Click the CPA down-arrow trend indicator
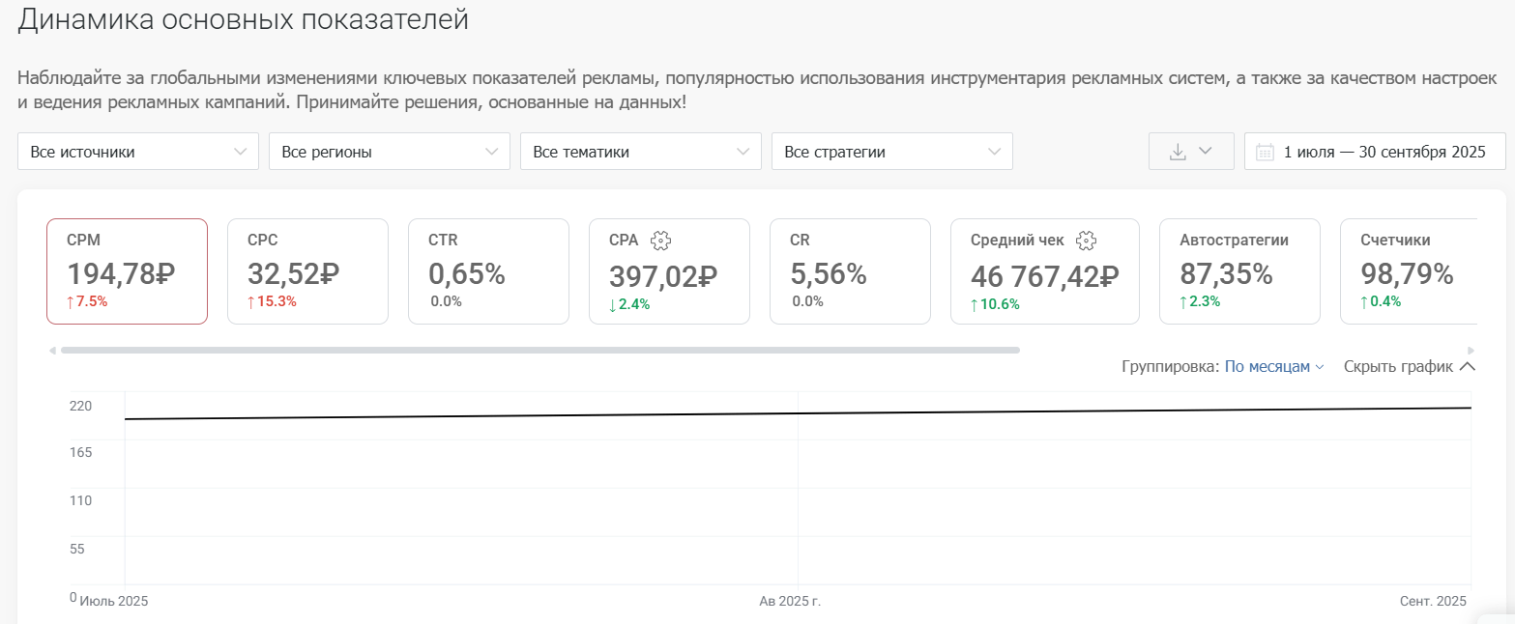Screen dimensions: 1515x624 pyautogui.click(x=612, y=304)
